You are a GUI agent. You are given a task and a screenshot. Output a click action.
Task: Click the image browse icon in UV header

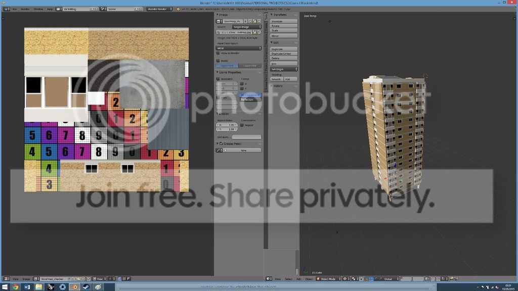tap(36, 279)
